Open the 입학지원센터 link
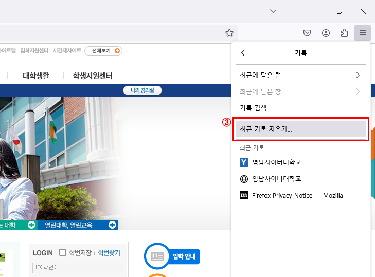The width and height of the screenshot is (375, 277). point(34,51)
